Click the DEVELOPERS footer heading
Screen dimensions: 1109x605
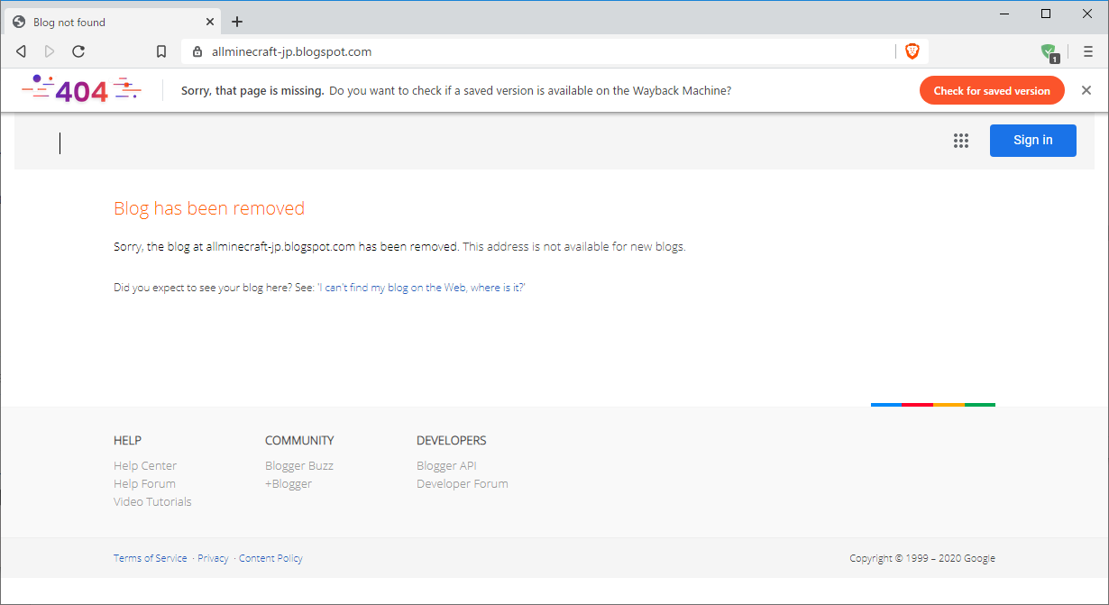coord(451,440)
